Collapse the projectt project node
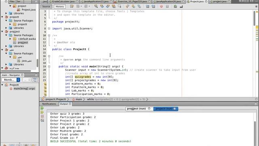 point(2,17)
